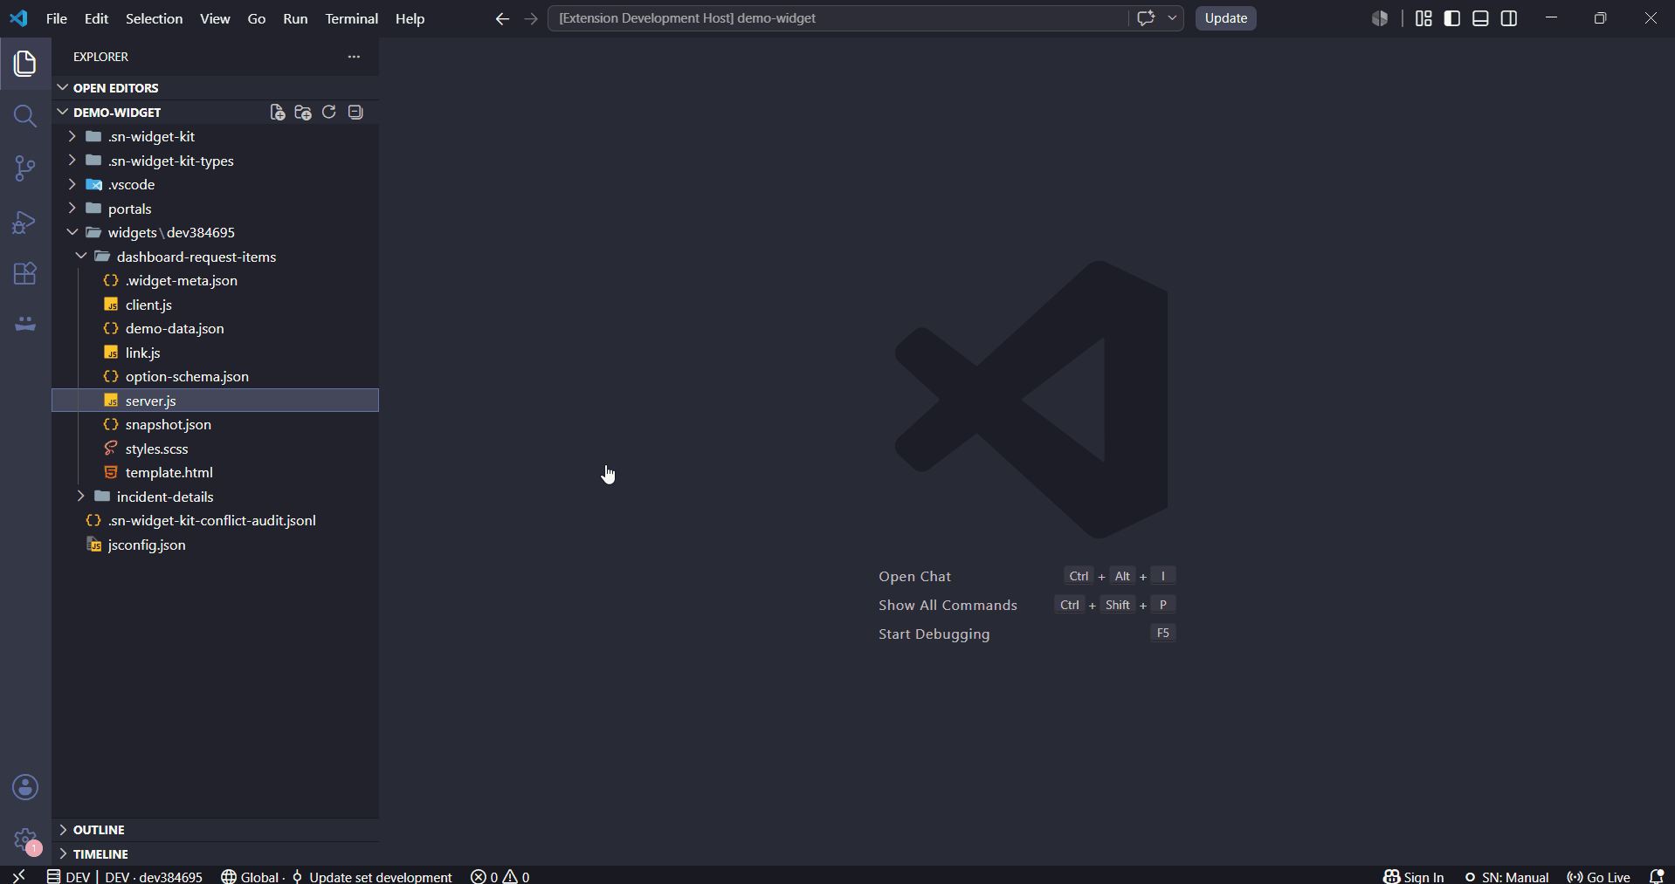
Task: Expand the TIMELINE section
Action: coord(216,853)
